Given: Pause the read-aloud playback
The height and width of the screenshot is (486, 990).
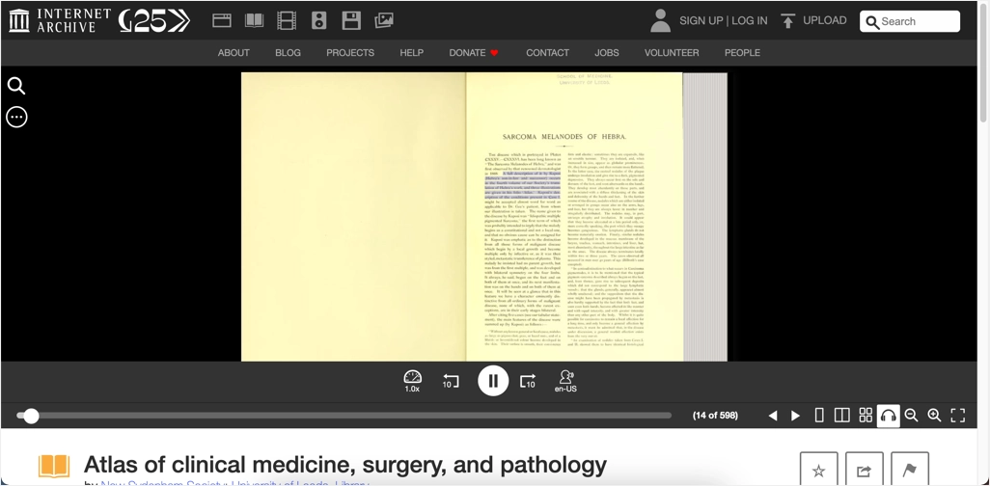Looking at the screenshot, I should pos(493,381).
